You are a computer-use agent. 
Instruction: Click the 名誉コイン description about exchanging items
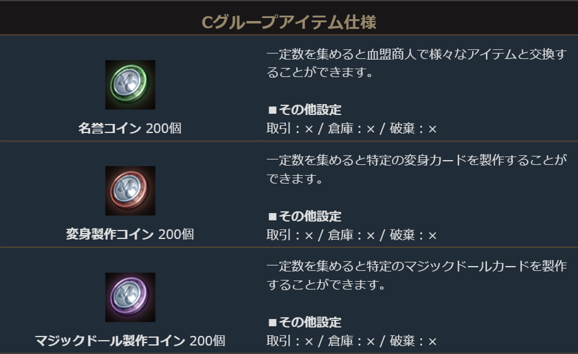click(417, 64)
